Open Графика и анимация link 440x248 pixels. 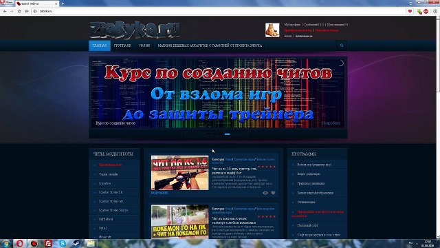point(311,183)
